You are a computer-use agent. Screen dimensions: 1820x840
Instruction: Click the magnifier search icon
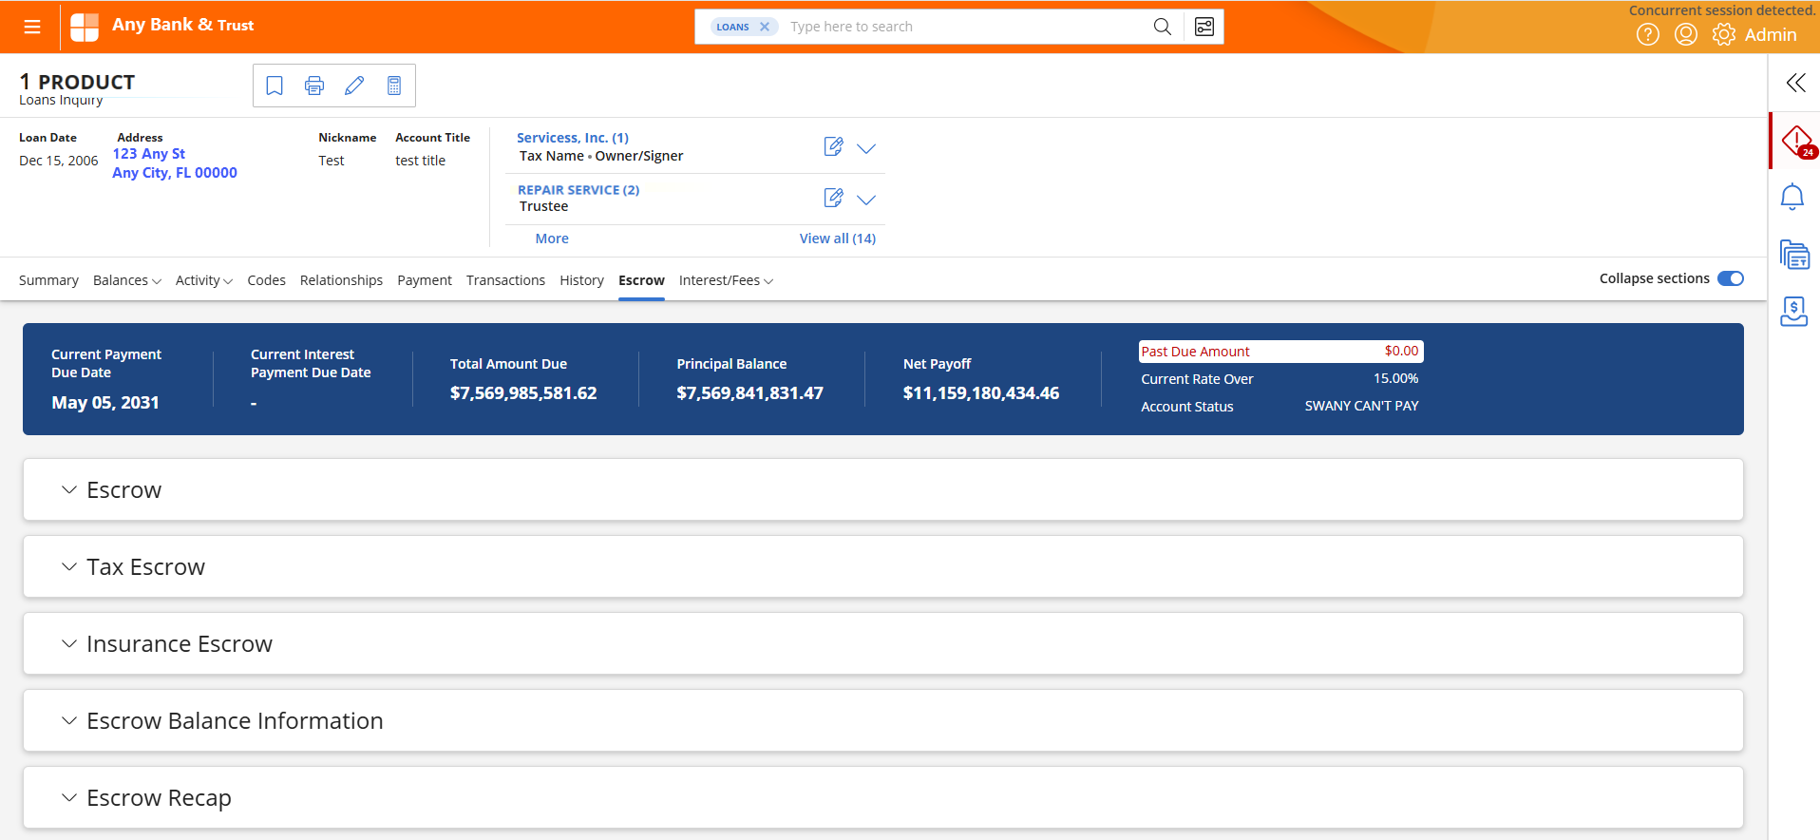click(x=1162, y=27)
